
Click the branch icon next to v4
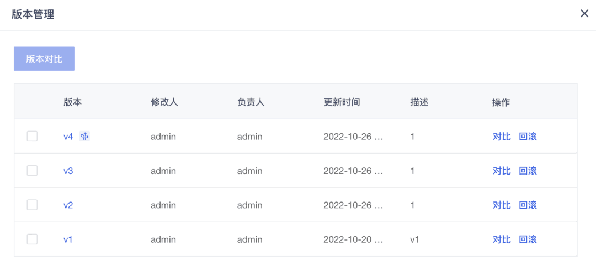(84, 137)
